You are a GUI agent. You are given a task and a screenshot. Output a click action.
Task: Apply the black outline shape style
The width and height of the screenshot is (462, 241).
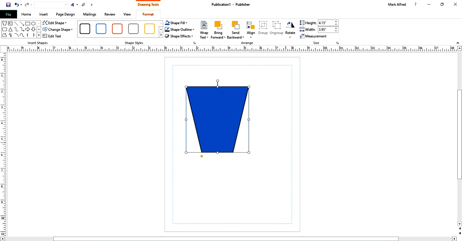click(85, 29)
